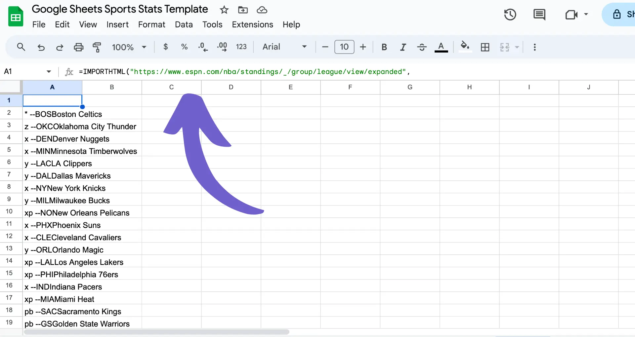Decrease font size minus button

tap(325, 47)
